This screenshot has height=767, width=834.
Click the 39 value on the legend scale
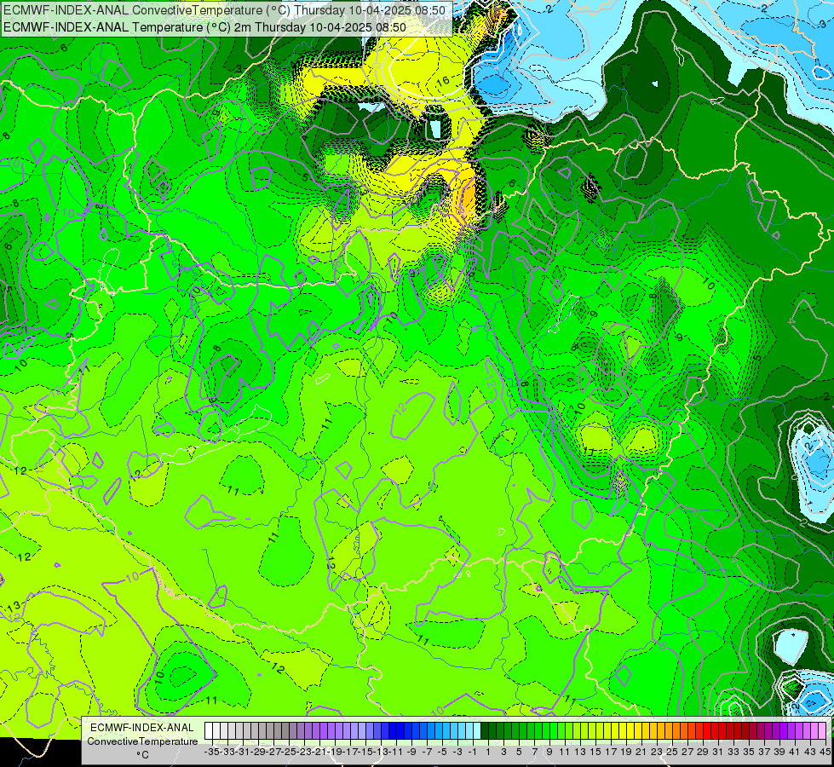tap(779, 752)
